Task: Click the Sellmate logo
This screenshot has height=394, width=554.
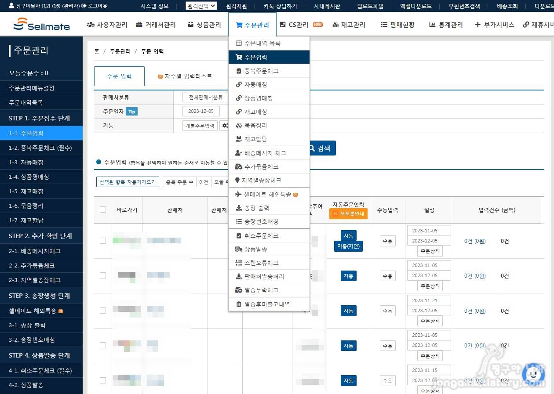Action: pyautogui.click(x=41, y=25)
